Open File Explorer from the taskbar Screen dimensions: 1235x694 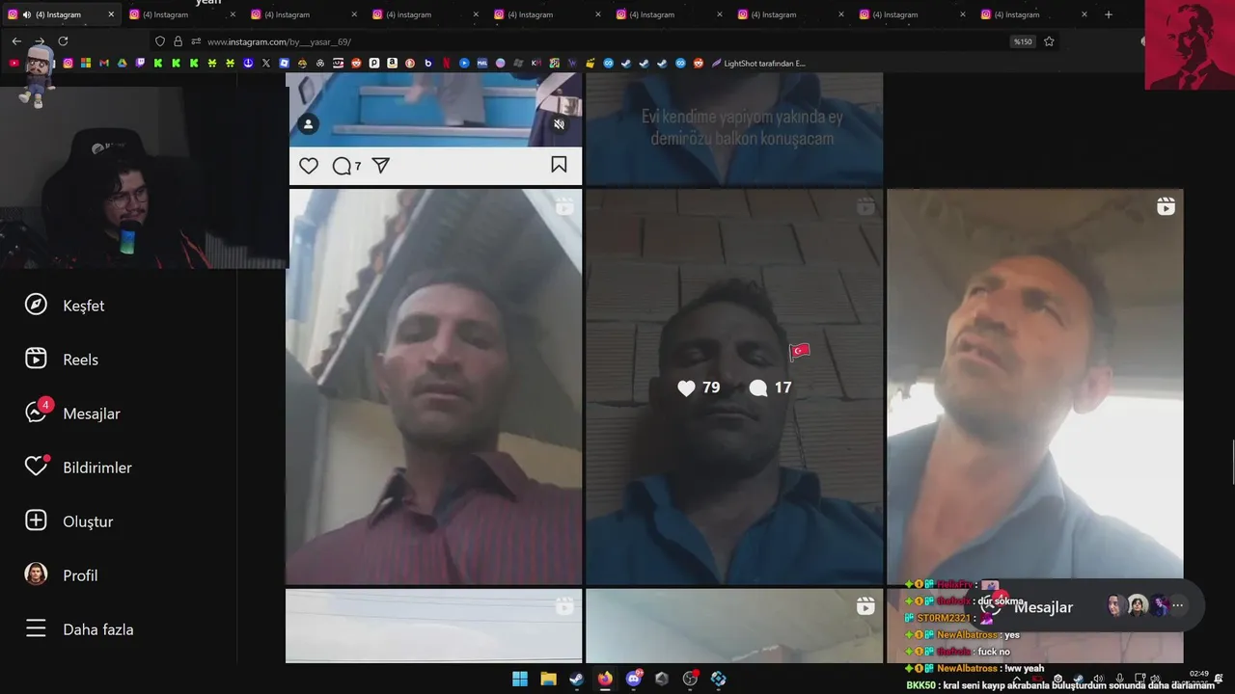[x=548, y=679]
